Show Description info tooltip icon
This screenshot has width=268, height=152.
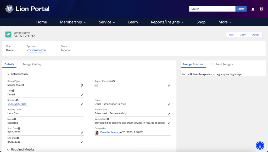pyautogui.click(x=108, y=119)
